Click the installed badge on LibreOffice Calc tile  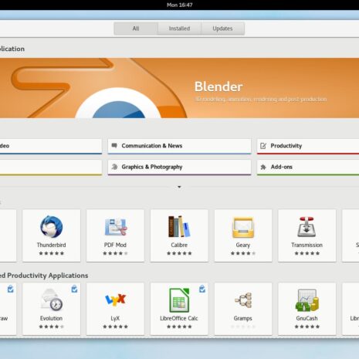(202, 289)
